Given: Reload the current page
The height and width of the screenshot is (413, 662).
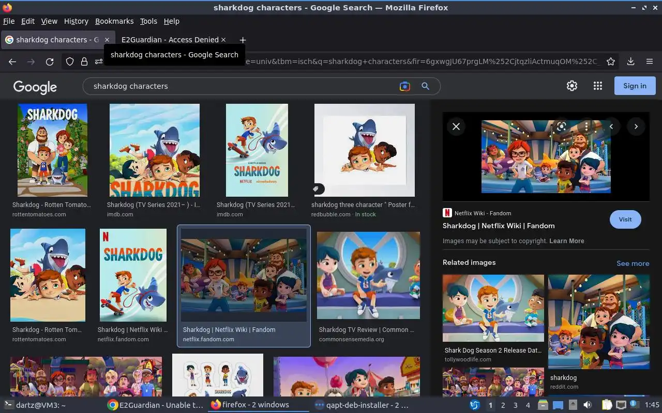Looking at the screenshot, I should (x=50, y=61).
